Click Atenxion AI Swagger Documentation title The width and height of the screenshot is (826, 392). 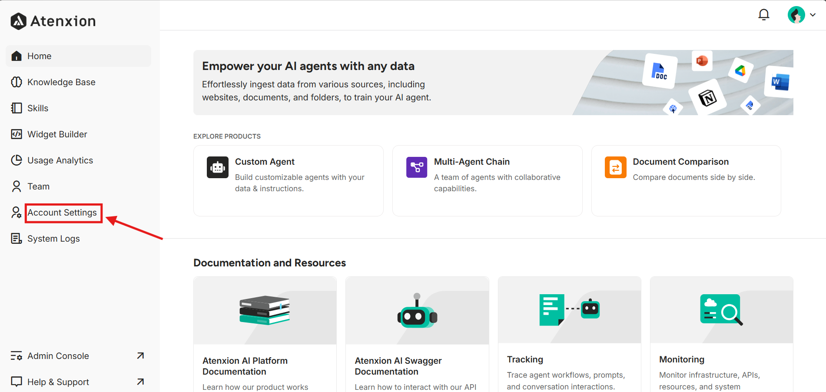point(398,366)
